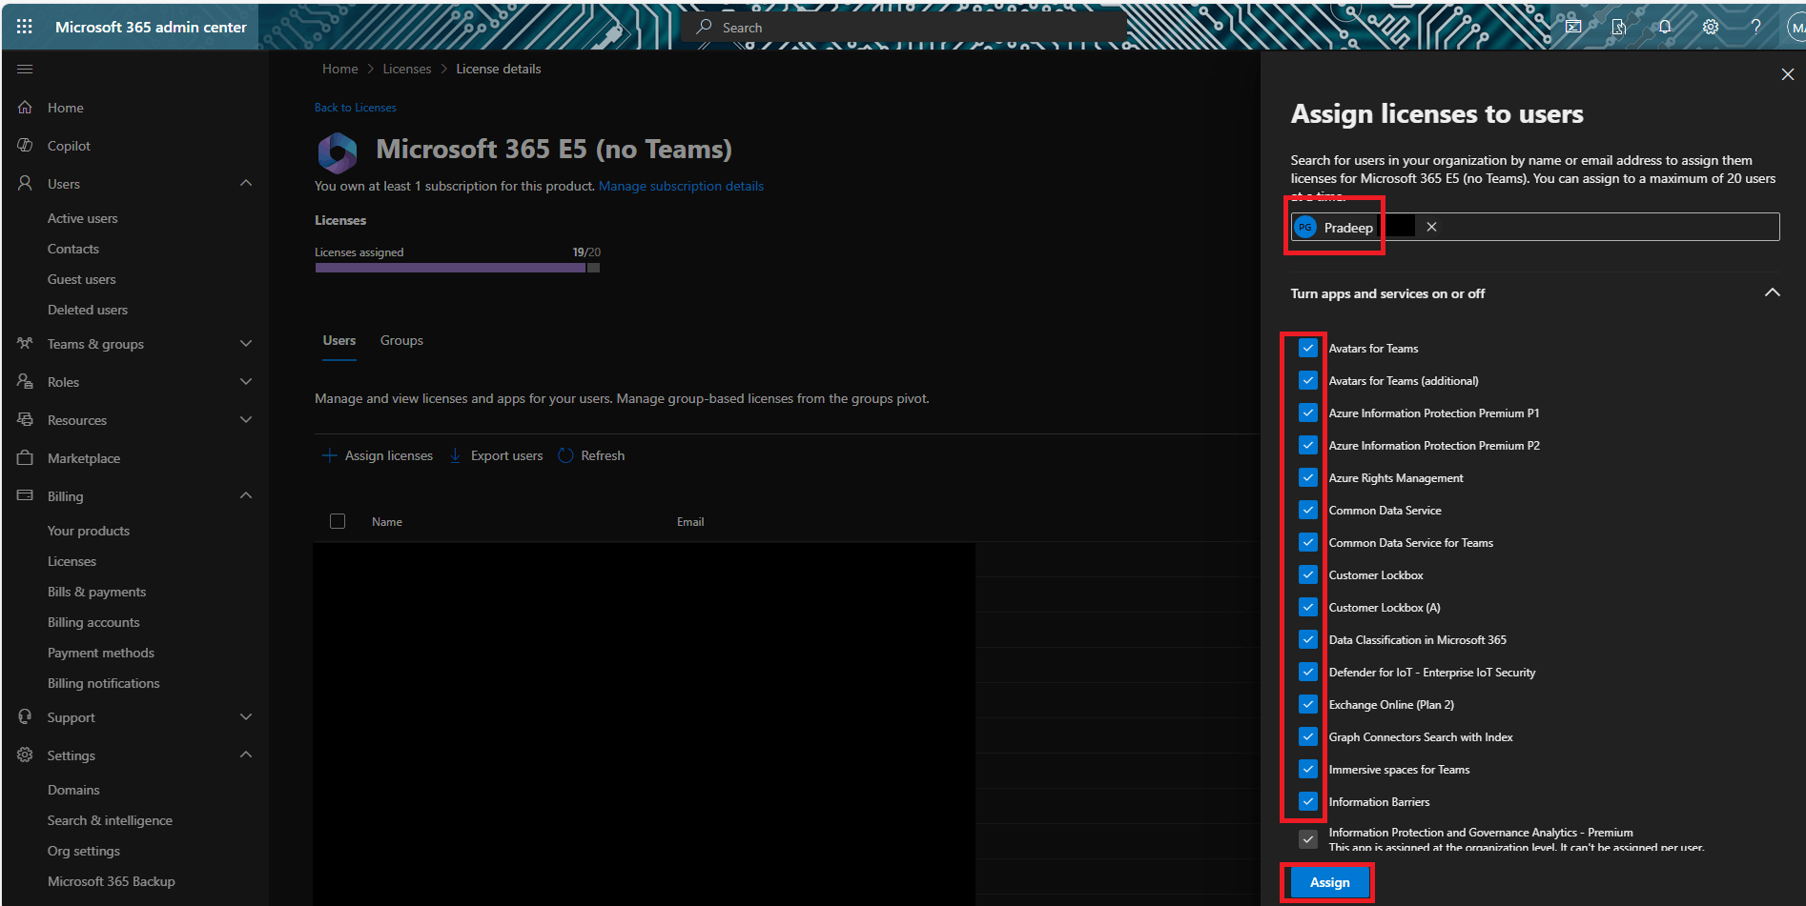Click the plus icon for Assign licenses
The image size is (1806, 906).
(x=329, y=455)
